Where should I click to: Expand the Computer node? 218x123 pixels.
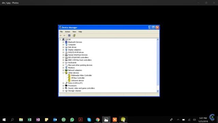[63, 45]
